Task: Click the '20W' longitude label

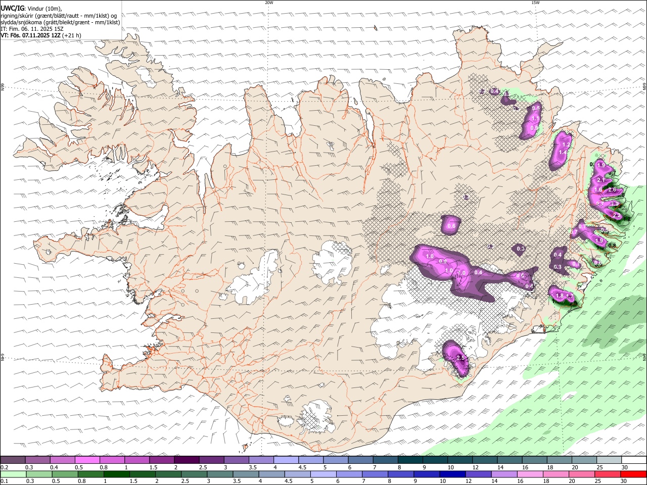Action: pyautogui.click(x=269, y=3)
